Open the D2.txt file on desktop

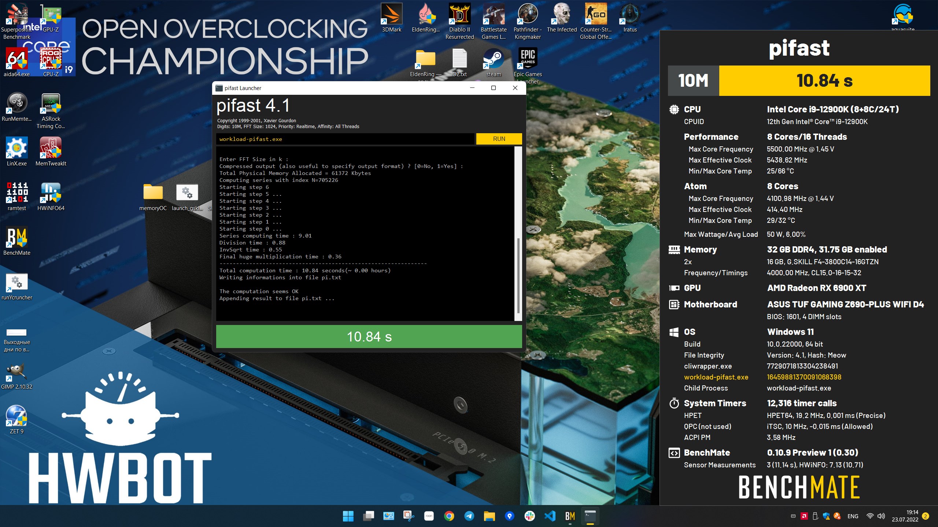[x=459, y=62]
